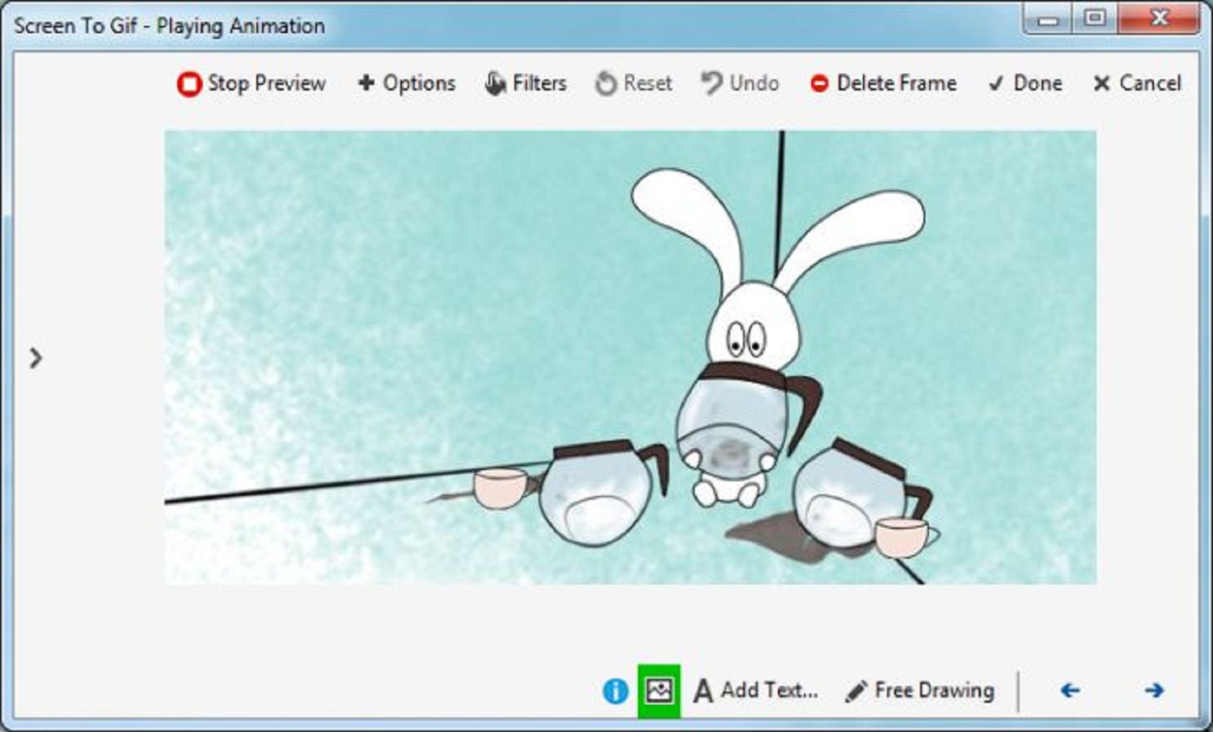
Task: Delete the current frame
Action: (883, 83)
